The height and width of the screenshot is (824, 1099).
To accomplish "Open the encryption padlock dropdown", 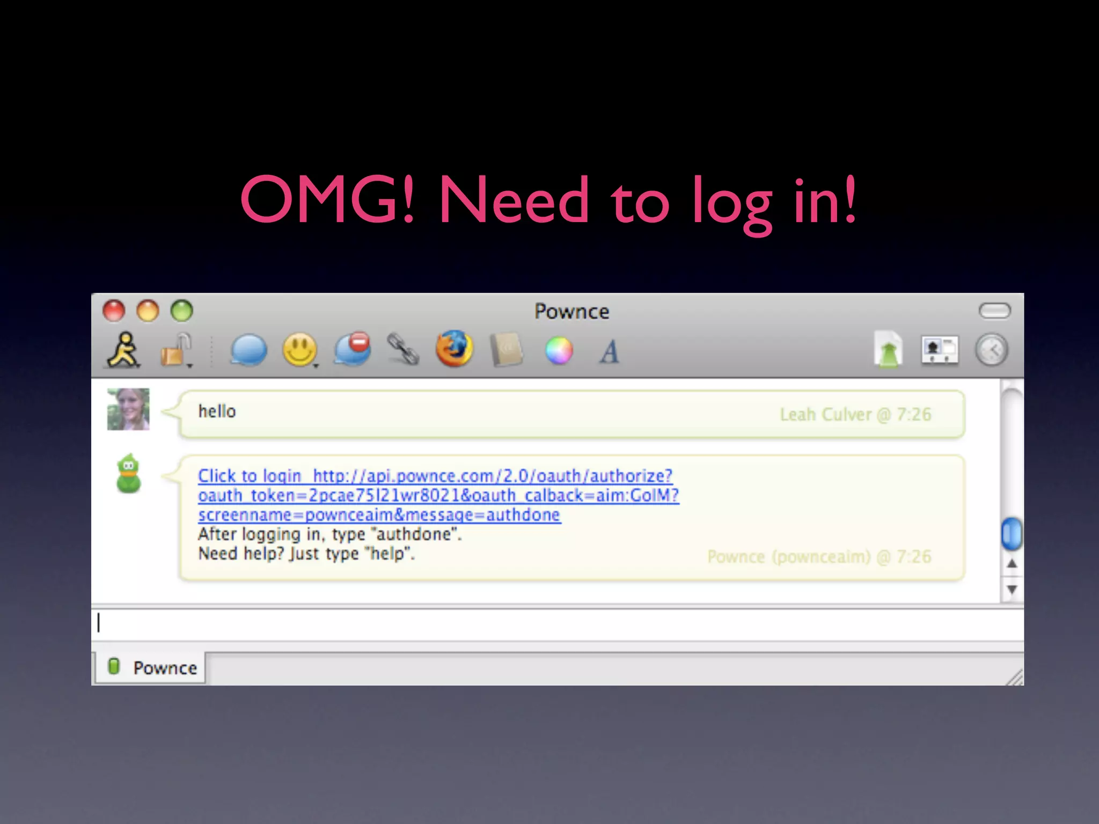I will [x=178, y=350].
